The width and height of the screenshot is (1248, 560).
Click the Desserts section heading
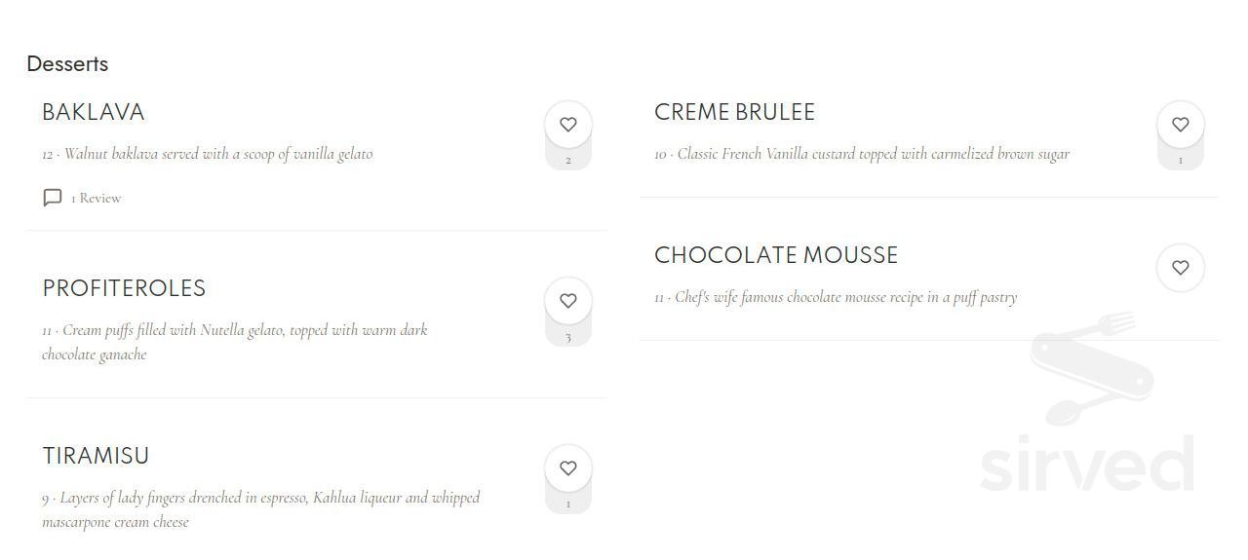(67, 64)
